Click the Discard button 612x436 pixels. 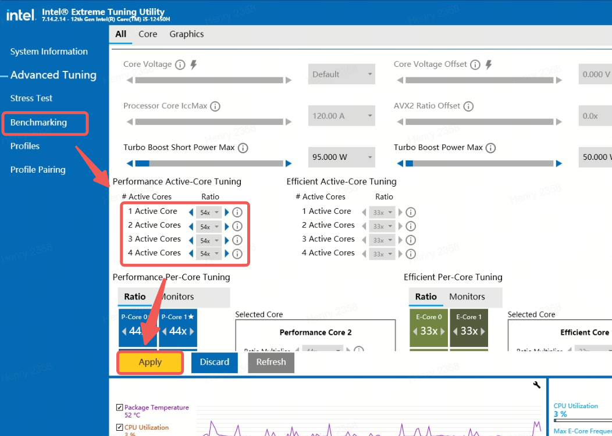pyautogui.click(x=214, y=362)
